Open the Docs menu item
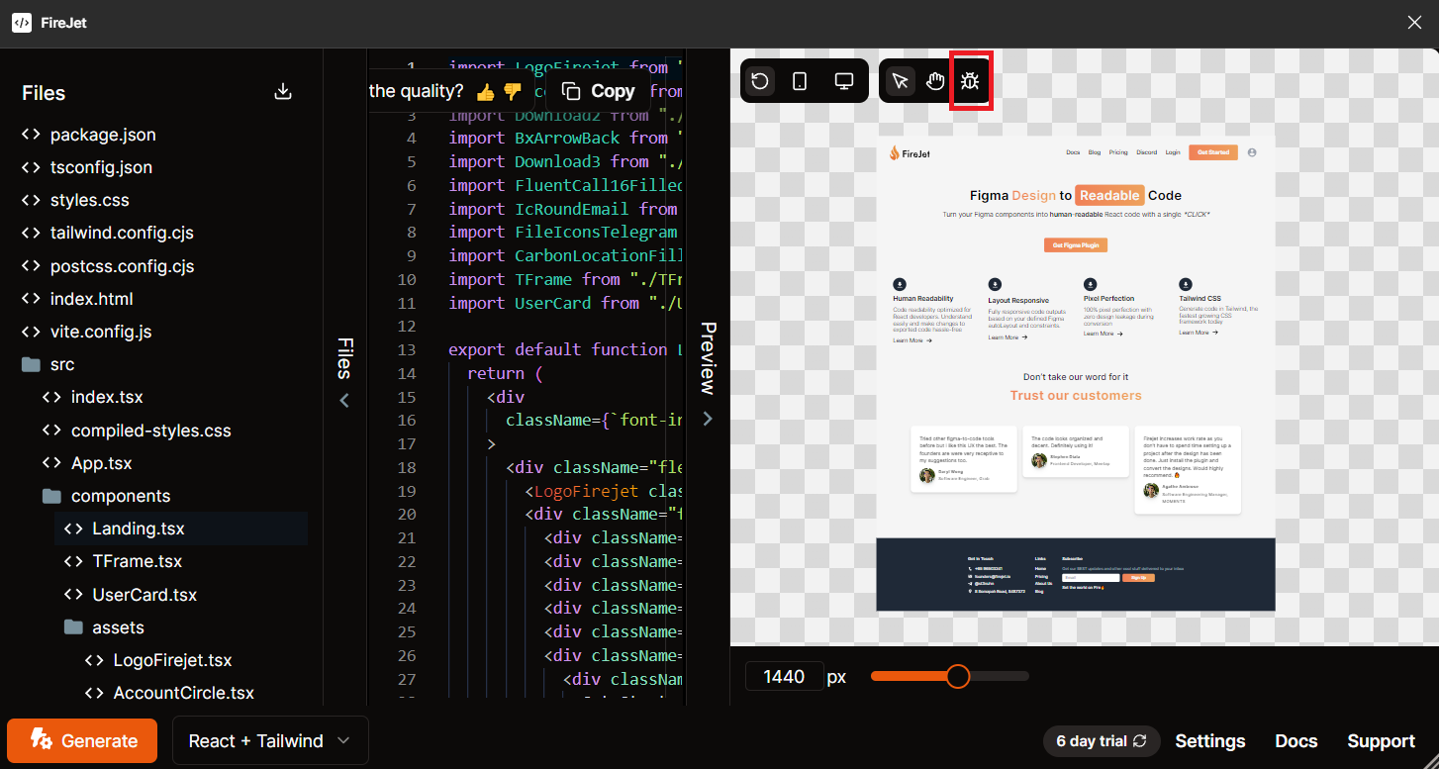 coord(1296,740)
